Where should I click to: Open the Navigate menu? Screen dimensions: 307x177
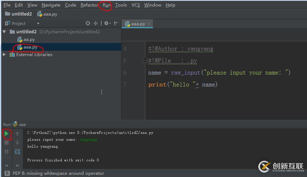[x=51, y=5]
